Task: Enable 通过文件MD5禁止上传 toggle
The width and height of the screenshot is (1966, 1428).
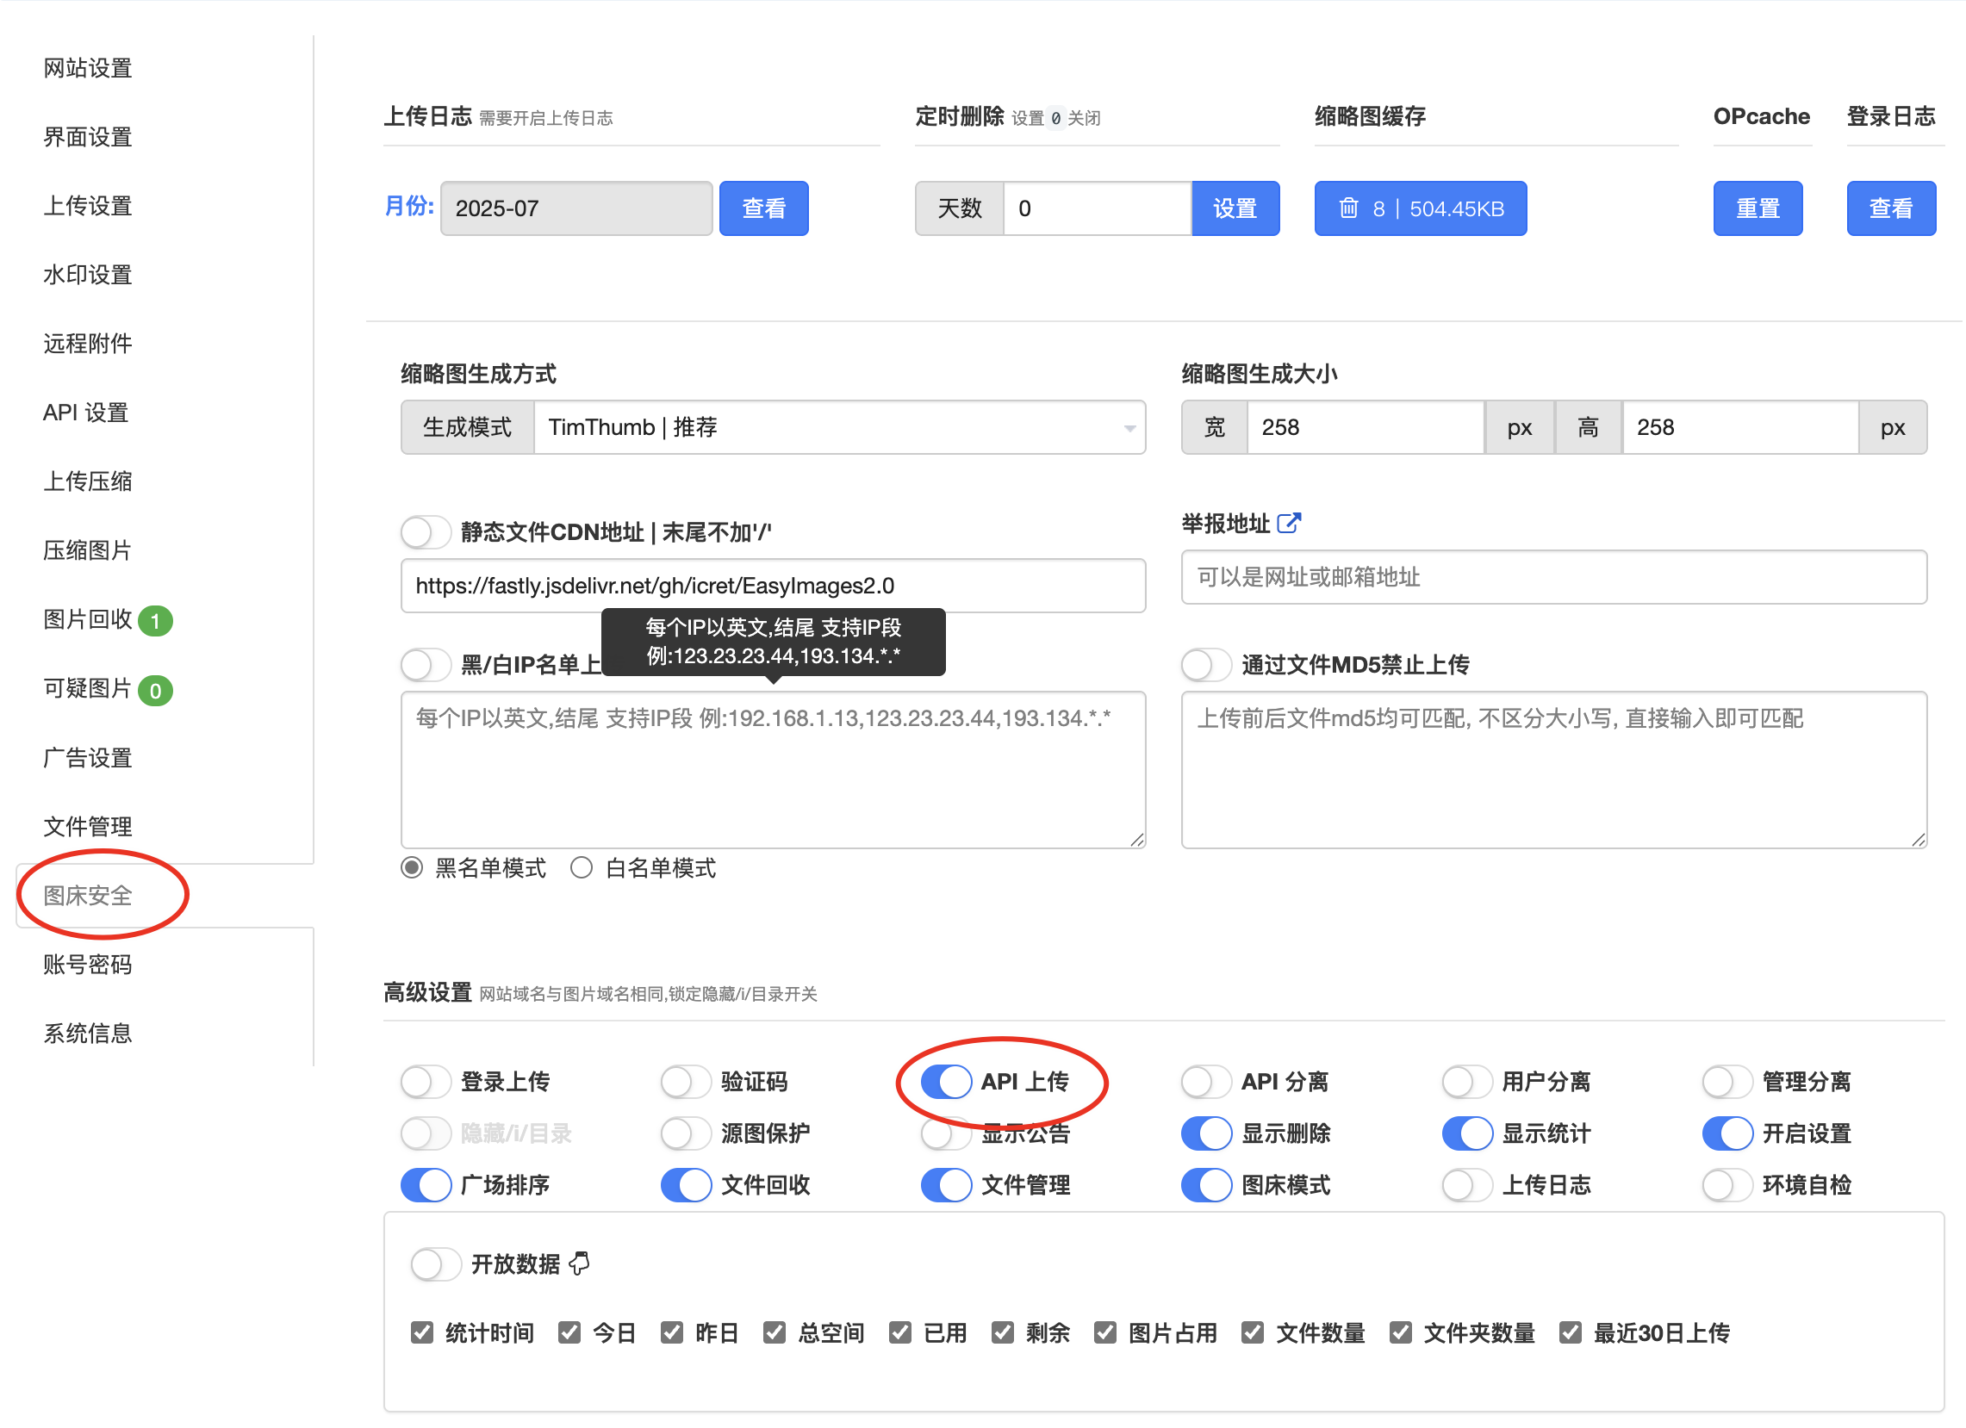Action: (1206, 665)
